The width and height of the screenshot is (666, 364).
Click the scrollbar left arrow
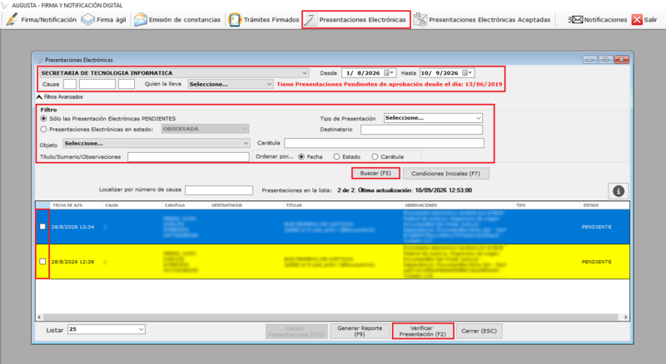tap(39, 317)
